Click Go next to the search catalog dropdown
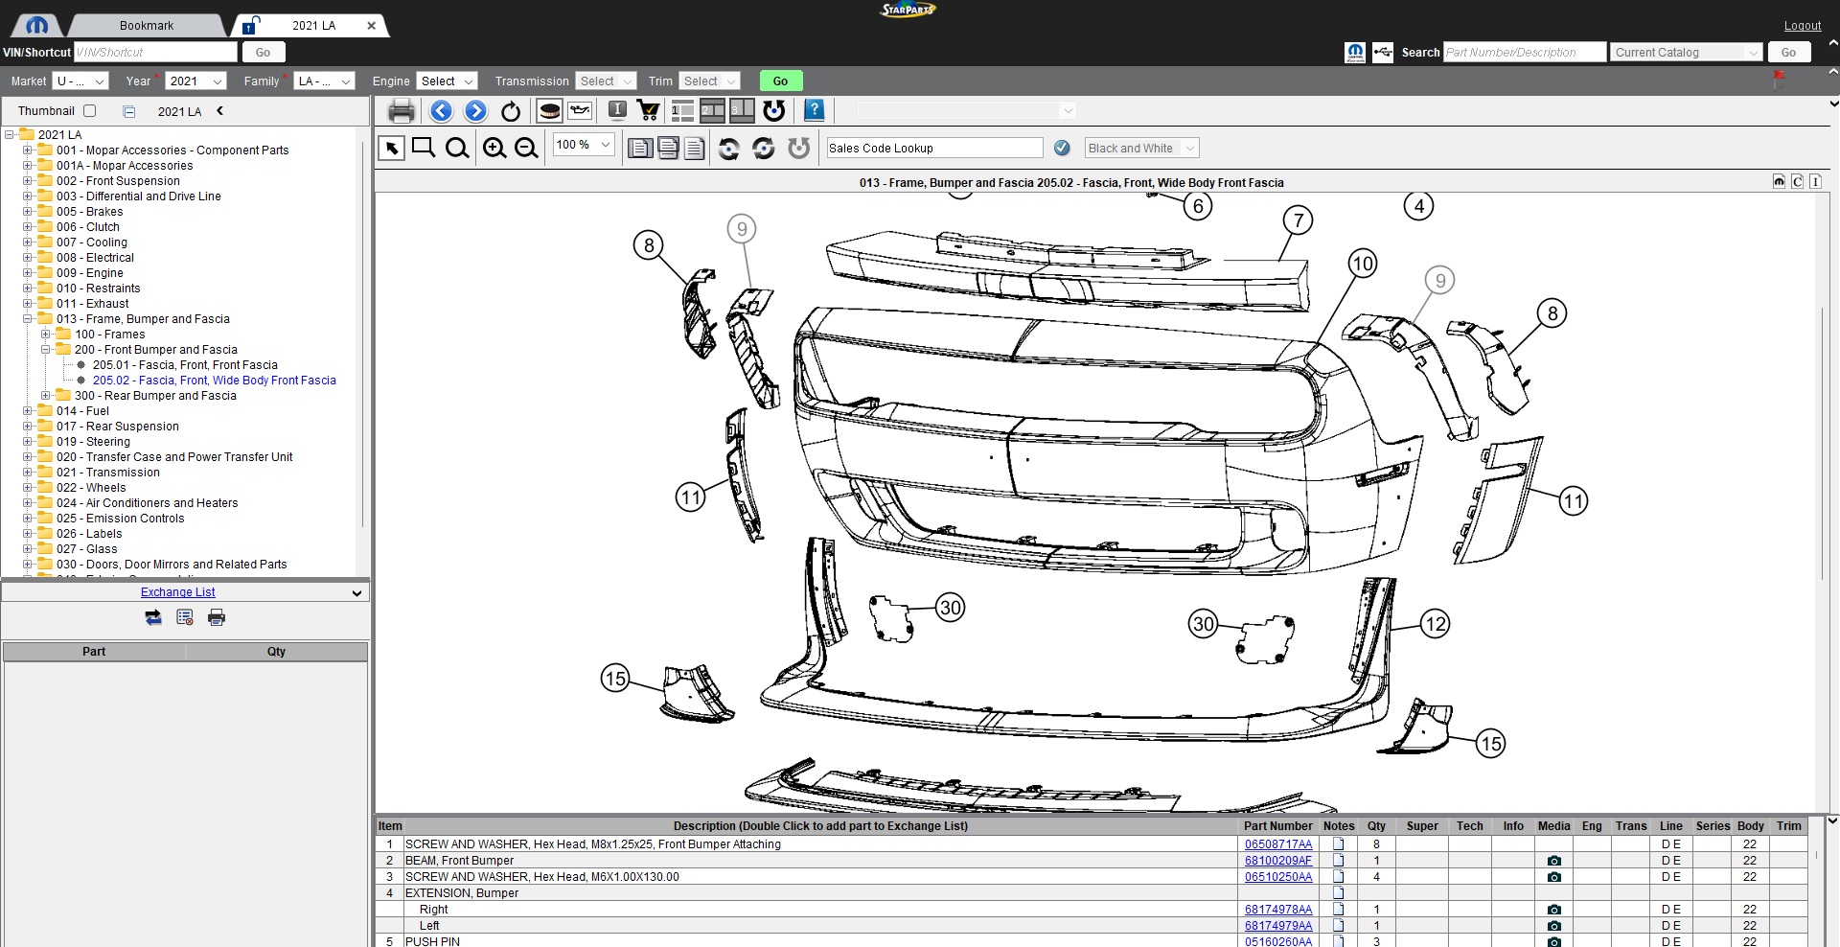The image size is (1840, 947). (1788, 53)
